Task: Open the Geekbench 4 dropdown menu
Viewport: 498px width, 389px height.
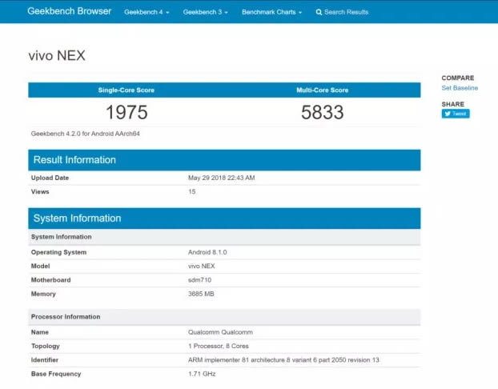Action: coord(147,13)
